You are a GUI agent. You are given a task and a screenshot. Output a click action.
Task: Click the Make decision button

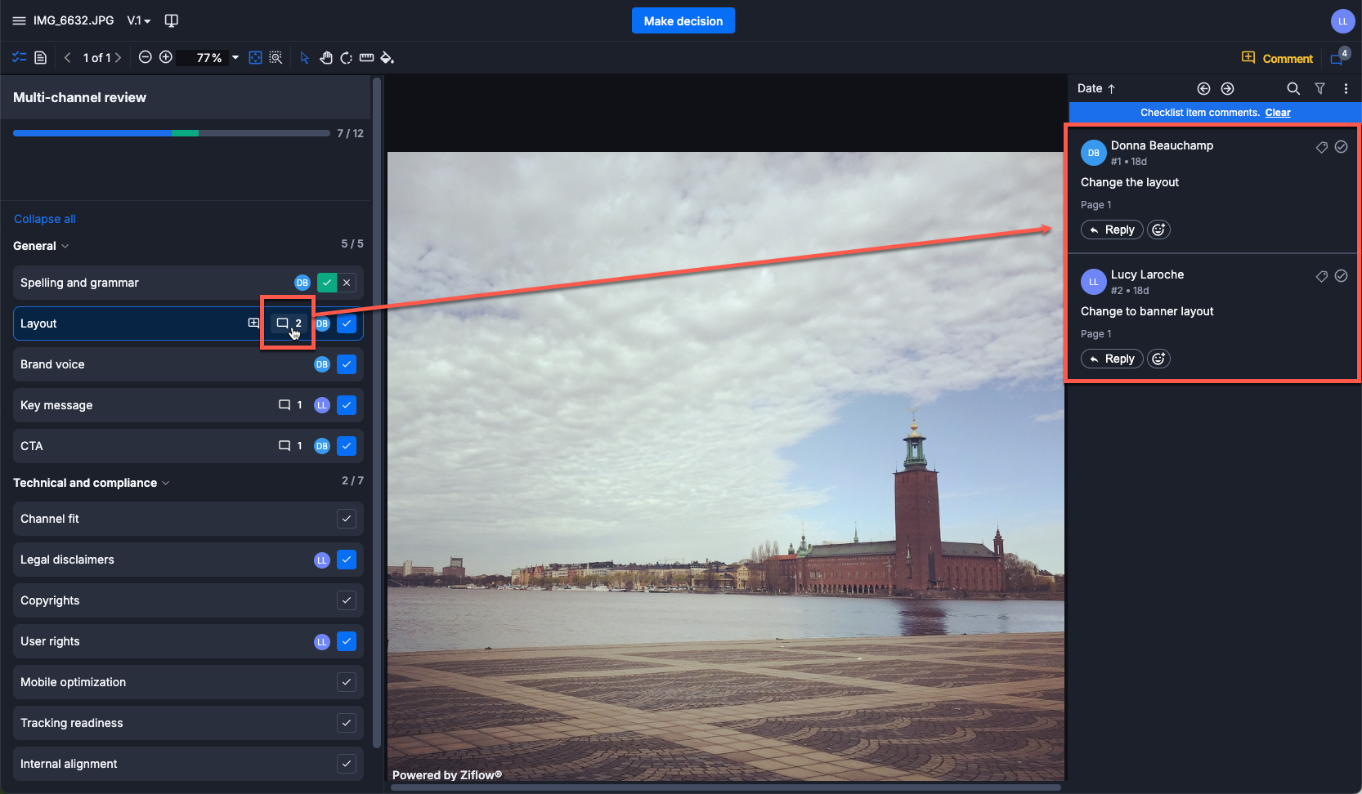tap(683, 20)
